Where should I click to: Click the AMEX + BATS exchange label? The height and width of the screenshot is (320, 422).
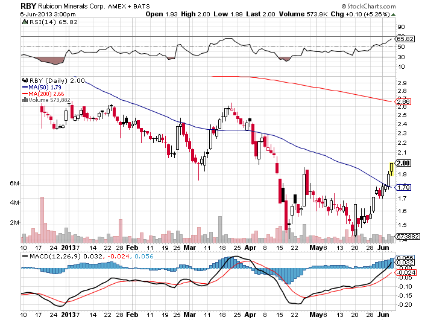click(128, 6)
